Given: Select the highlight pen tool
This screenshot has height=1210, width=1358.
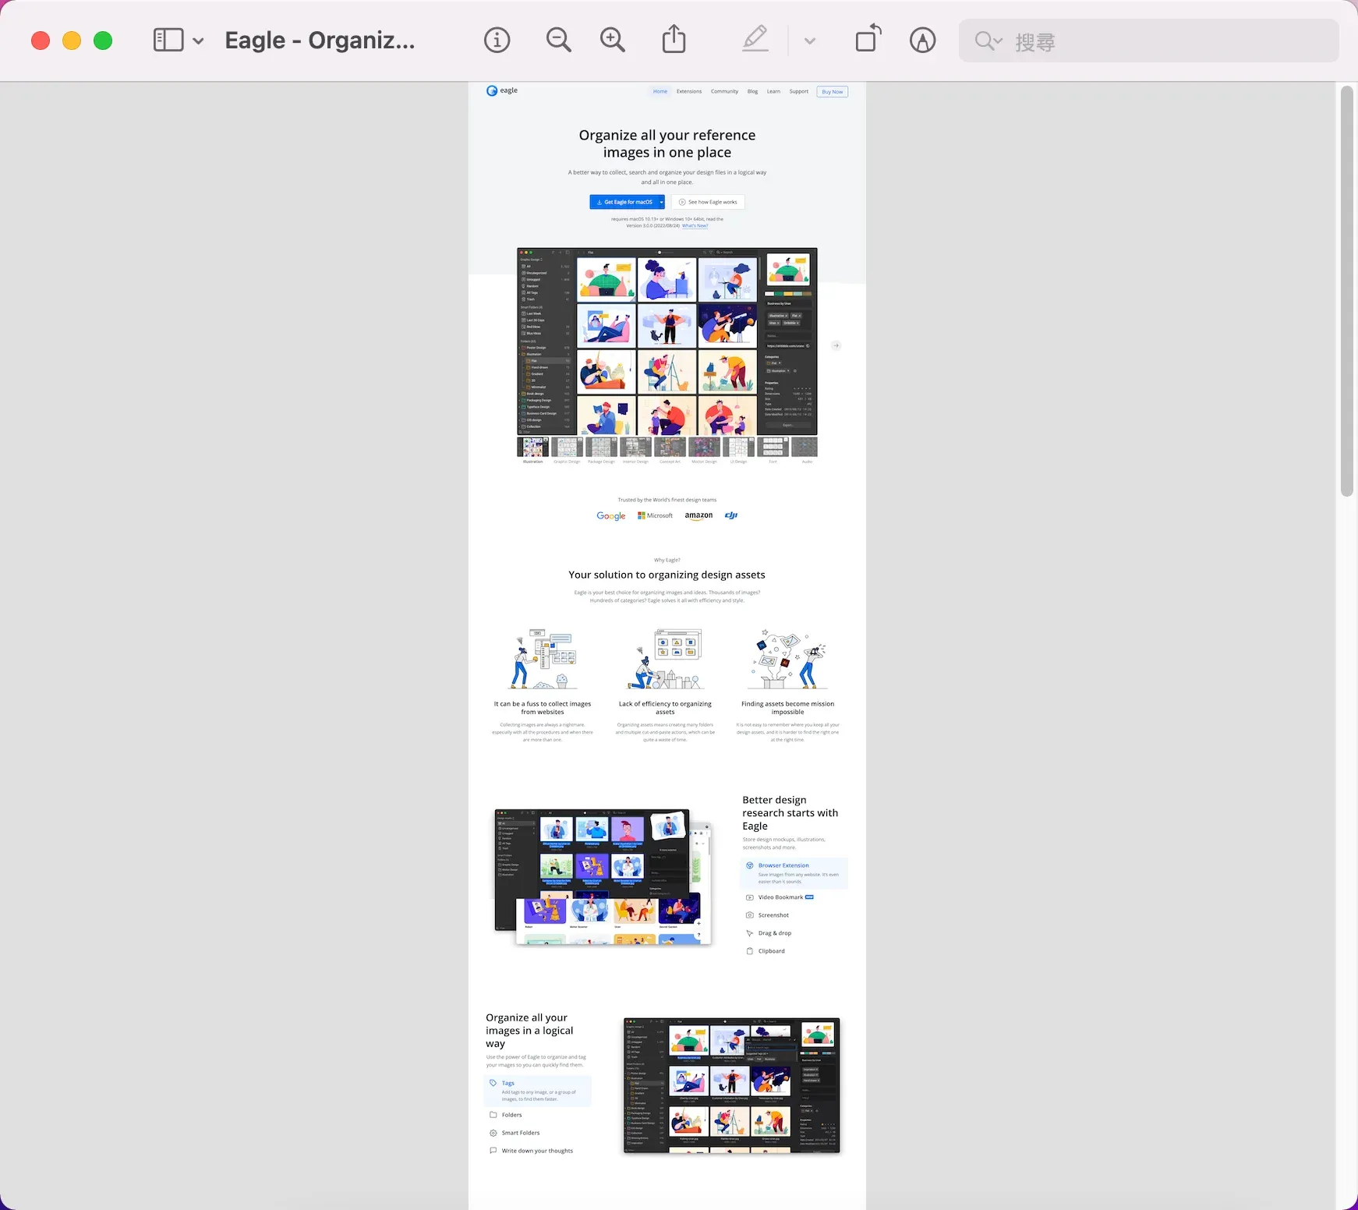Looking at the screenshot, I should click(x=755, y=39).
